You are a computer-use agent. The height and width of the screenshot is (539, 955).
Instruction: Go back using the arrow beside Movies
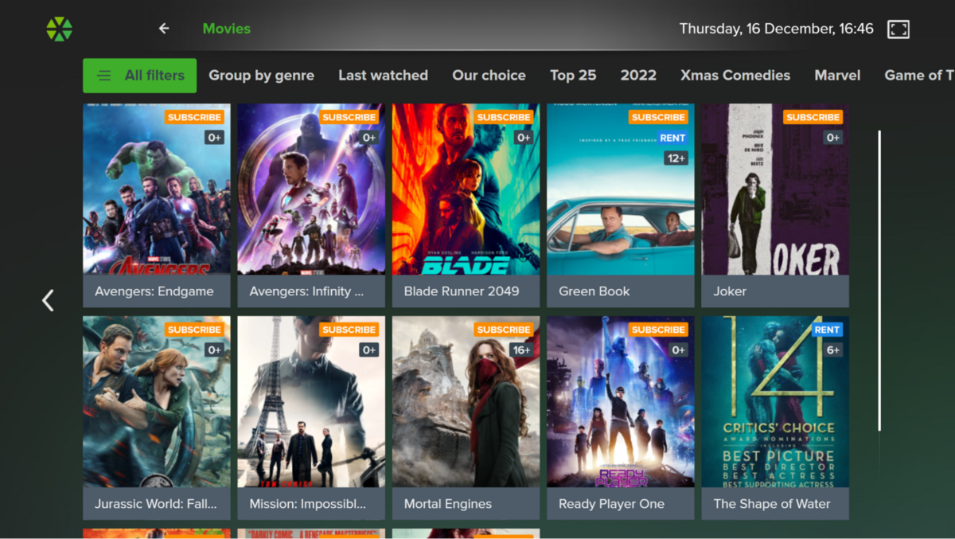pos(164,29)
